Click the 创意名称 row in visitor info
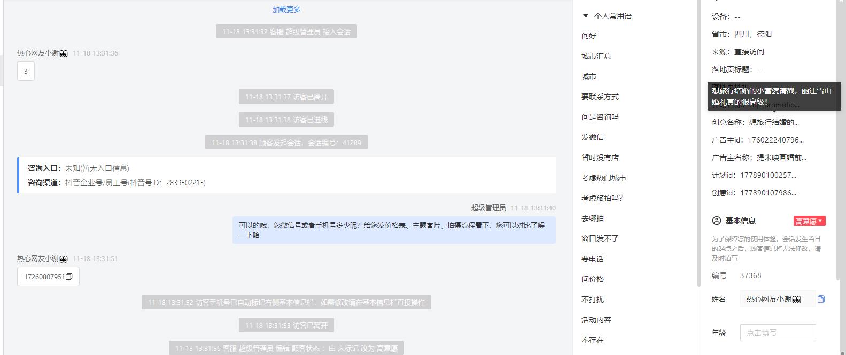 (x=755, y=122)
